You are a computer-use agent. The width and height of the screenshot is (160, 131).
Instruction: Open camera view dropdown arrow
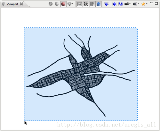coord(130,4)
